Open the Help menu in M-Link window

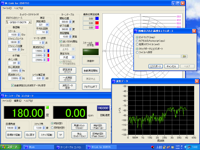[19, 8]
